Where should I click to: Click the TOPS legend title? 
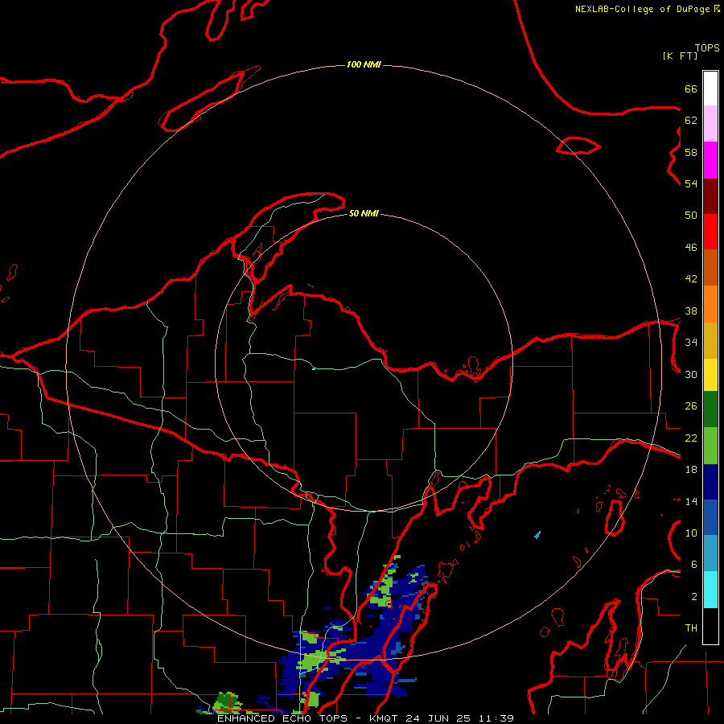(x=707, y=48)
